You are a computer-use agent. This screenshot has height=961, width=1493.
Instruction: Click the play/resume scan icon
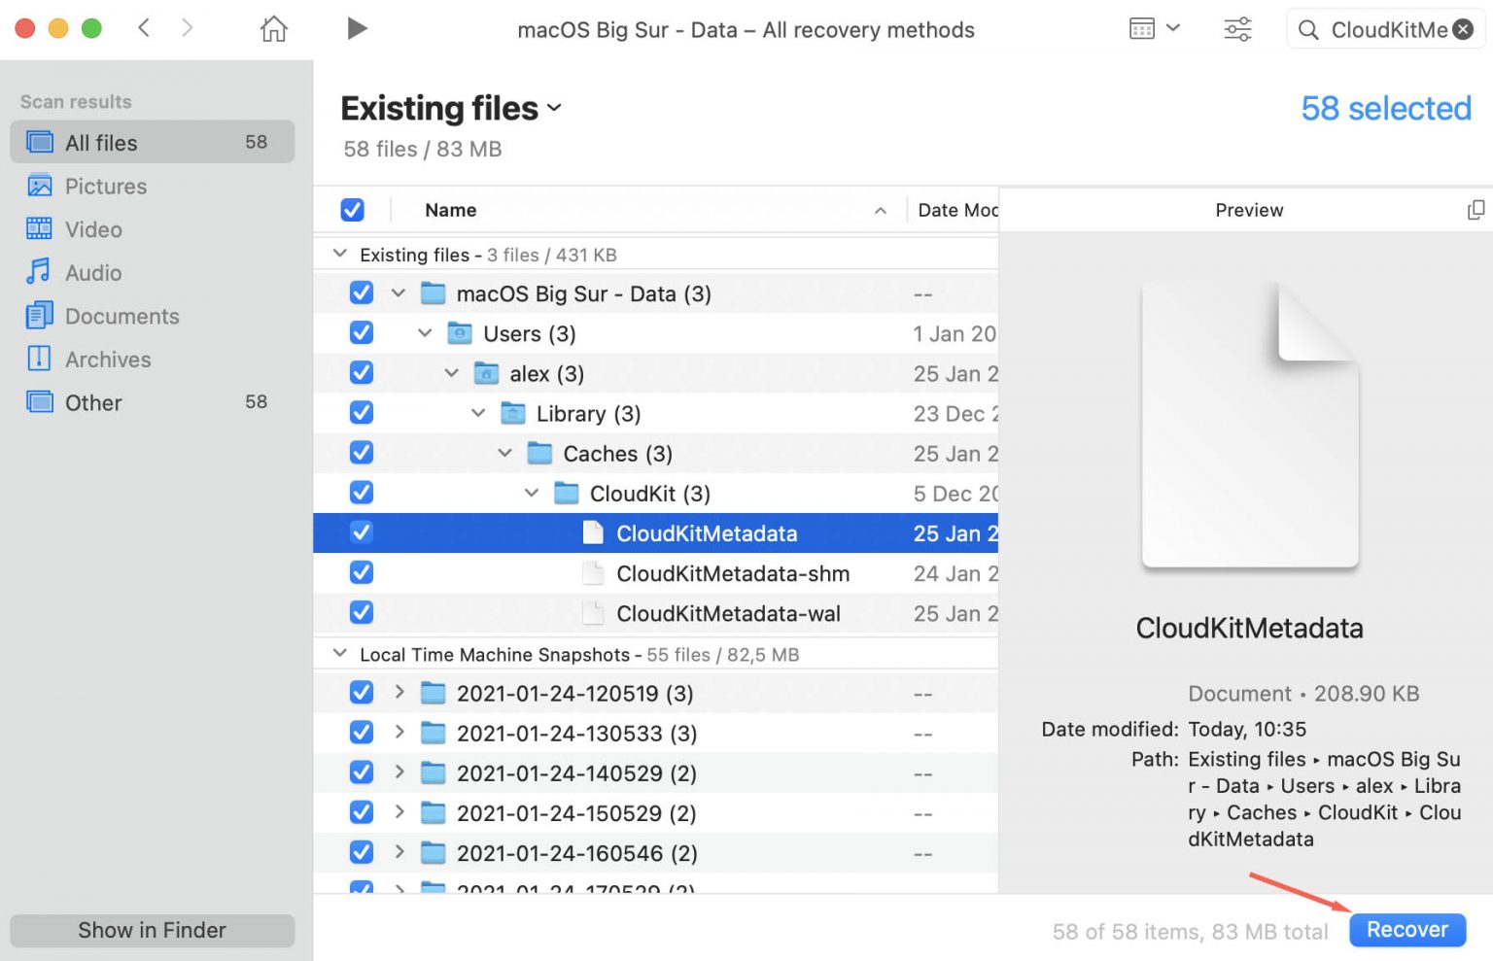point(357,29)
